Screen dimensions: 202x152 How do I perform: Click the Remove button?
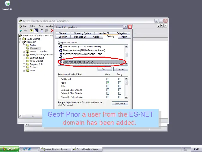click(121, 69)
